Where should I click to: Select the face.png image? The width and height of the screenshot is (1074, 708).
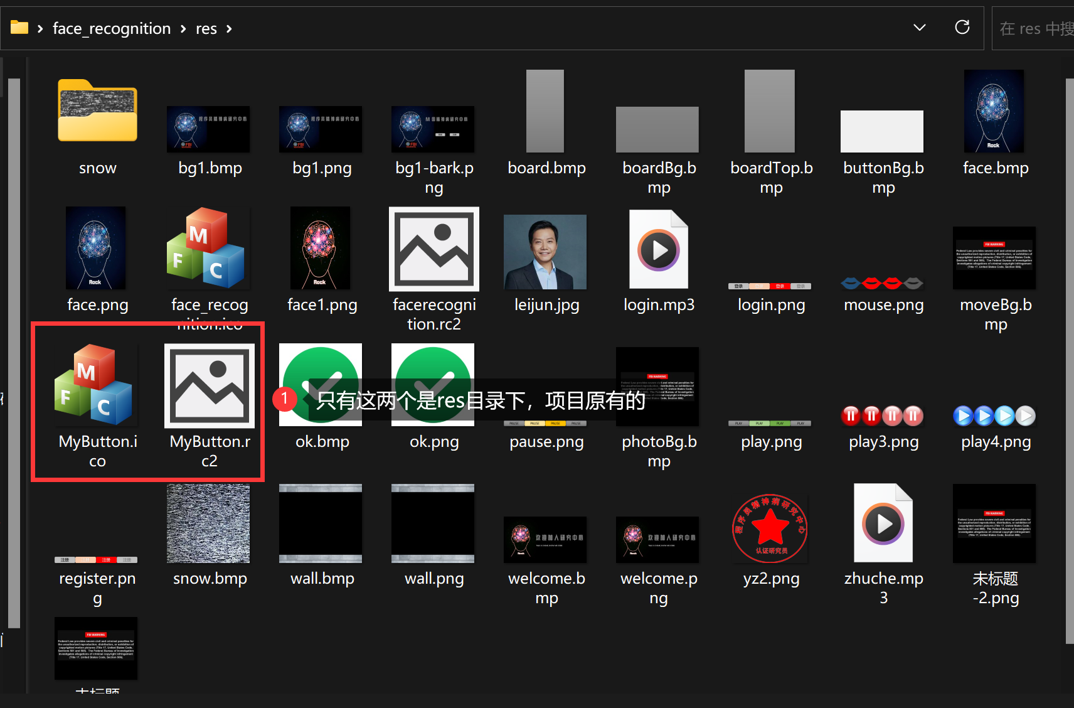pyautogui.click(x=96, y=248)
